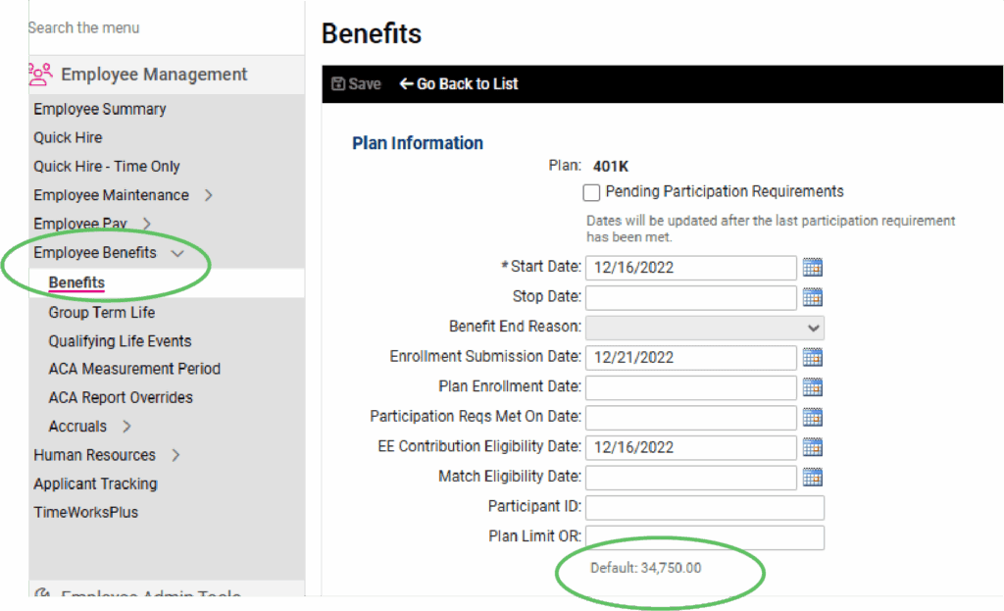Open the Start Date calendar picker
Image resolution: width=1004 pixels, height=611 pixels.
point(812,267)
